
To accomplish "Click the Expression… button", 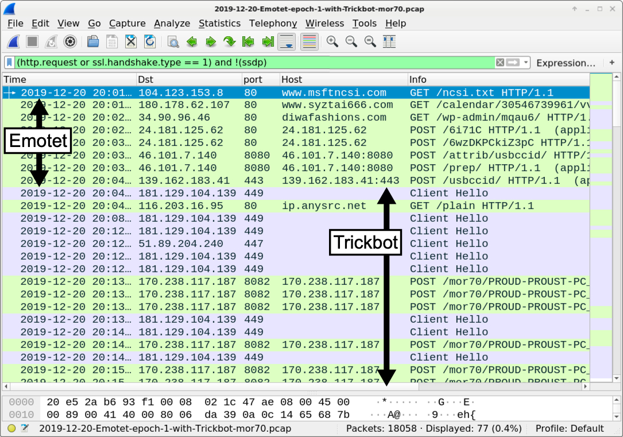I will coord(566,63).
